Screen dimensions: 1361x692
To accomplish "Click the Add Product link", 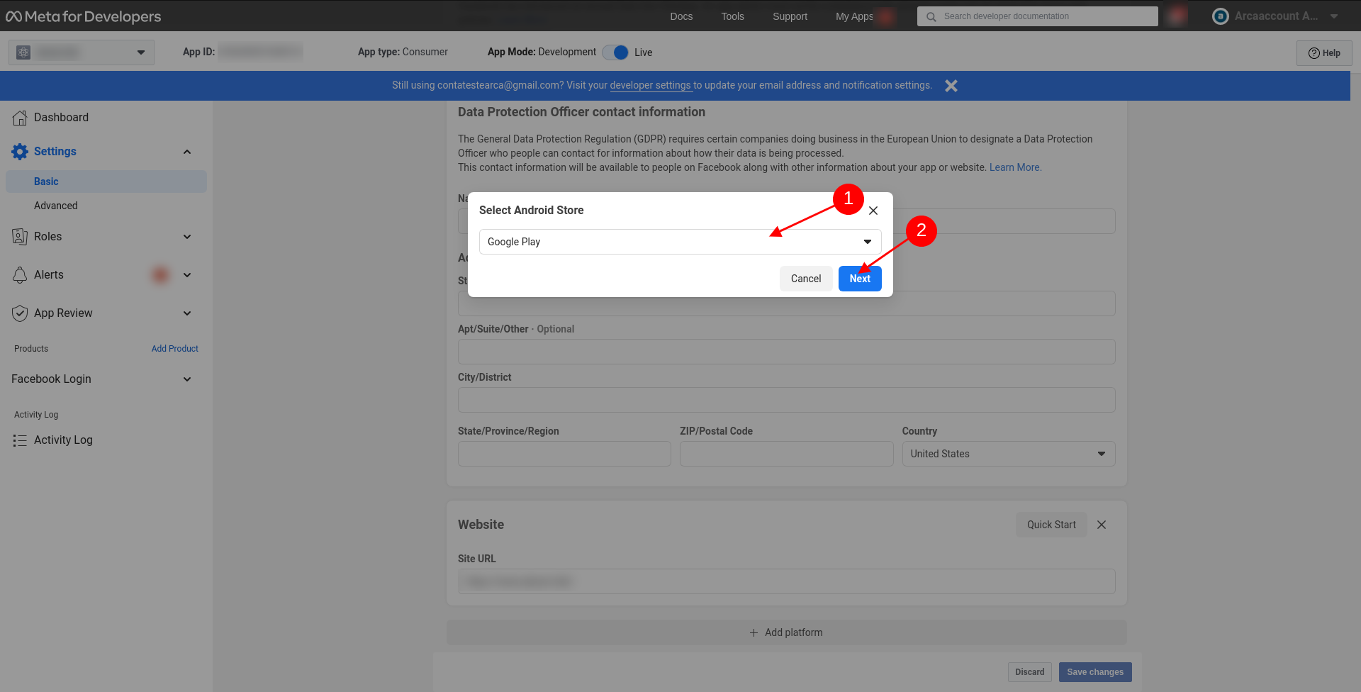I will coord(175,349).
